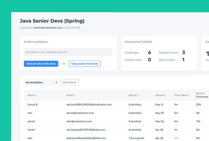Copy public invite link
This screenshot has height=141, width=209.
tap(85, 64)
